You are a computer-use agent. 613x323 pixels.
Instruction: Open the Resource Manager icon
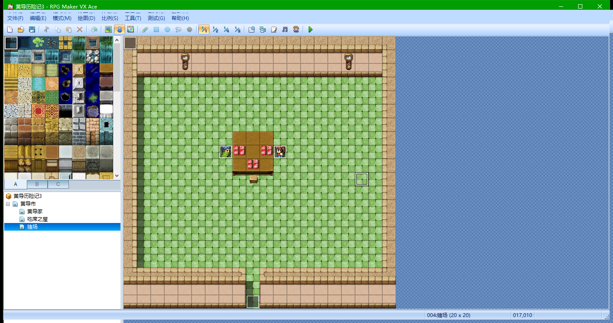tap(263, 29)
